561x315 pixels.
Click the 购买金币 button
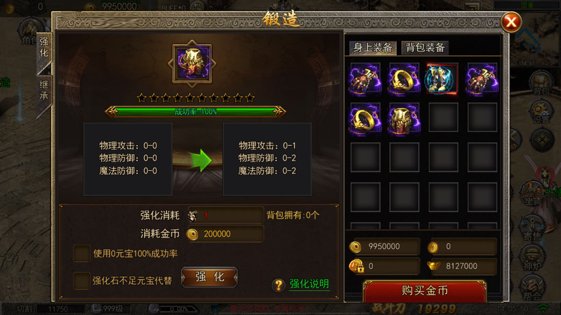425,291
